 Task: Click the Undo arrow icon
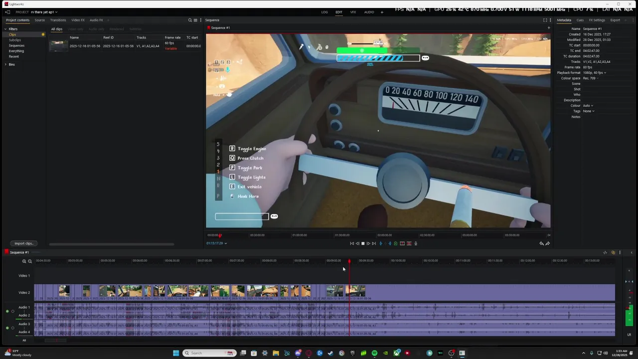click(542, 243)
